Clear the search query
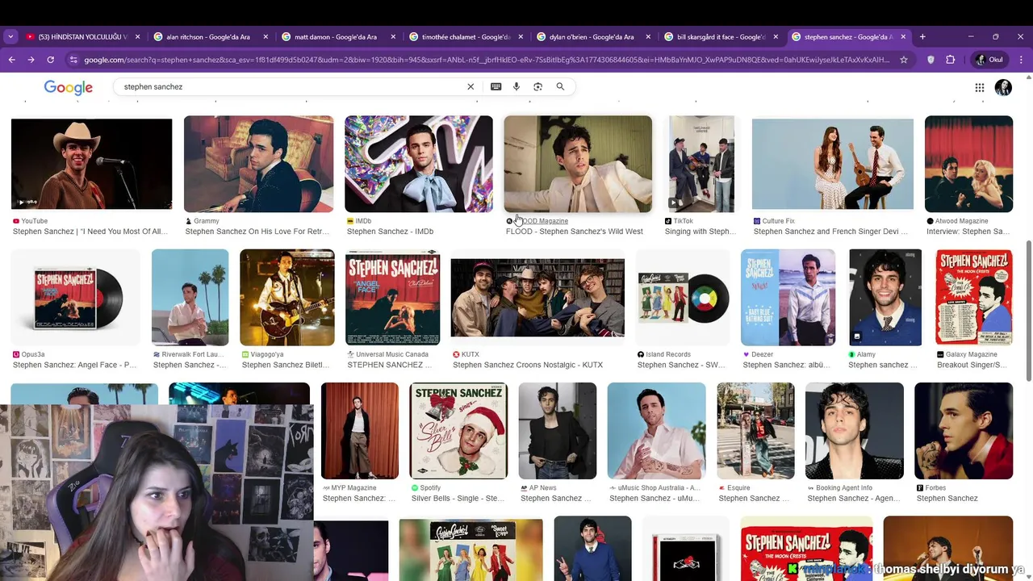This screenshot has height=581, width=1033. pyautogui.click(x=470, y=86)
